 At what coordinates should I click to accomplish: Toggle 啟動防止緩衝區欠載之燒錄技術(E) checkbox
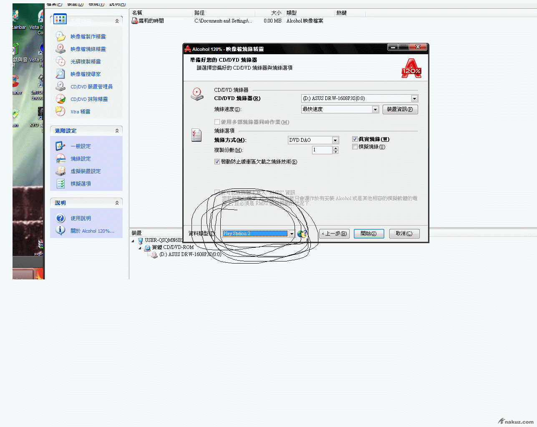coord(217,162)
